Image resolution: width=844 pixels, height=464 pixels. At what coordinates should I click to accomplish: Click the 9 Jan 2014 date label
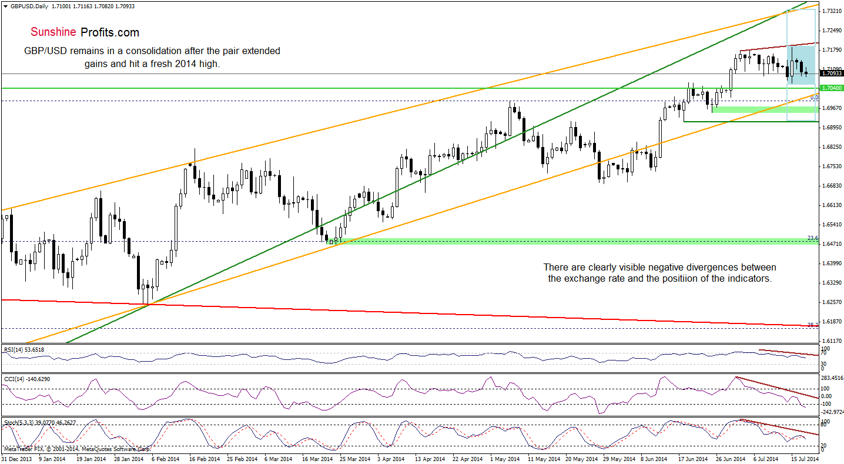(x=53, y=458)
